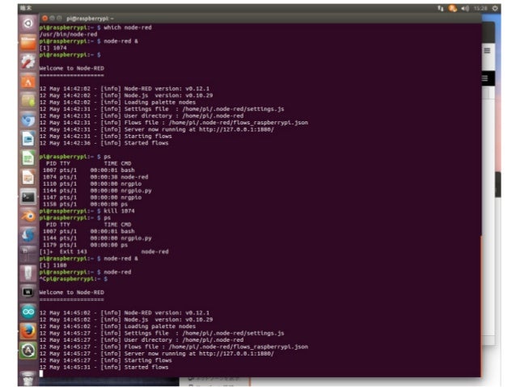Open the Files manager in the launcher

coord(28,42)
